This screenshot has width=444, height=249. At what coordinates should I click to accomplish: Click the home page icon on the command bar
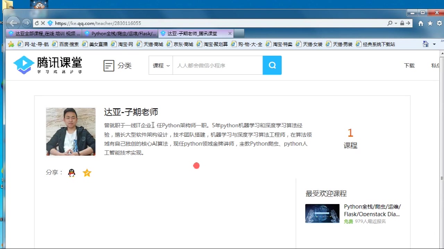coord(426,44)
